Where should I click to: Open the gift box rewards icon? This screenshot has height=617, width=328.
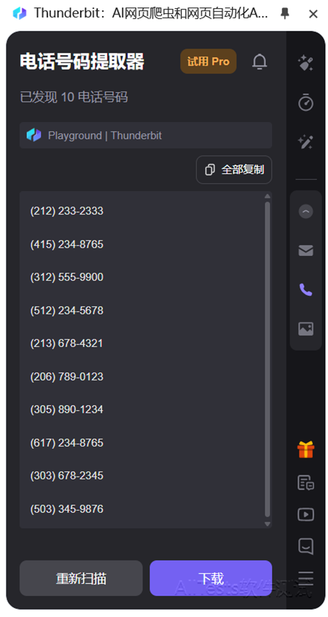306,449
